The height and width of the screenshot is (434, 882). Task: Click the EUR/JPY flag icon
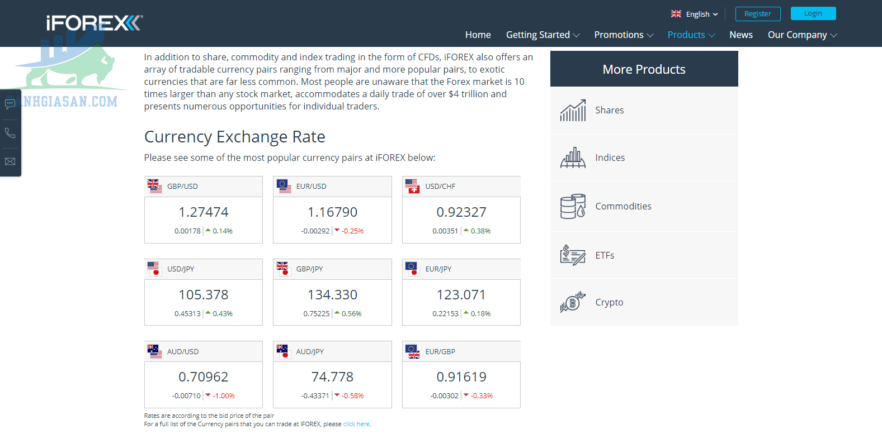tap(413, 269)
